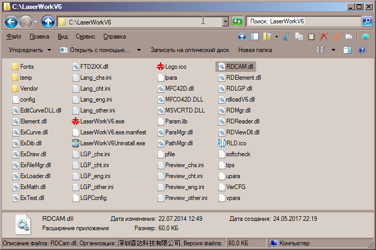Open the Упорядочить dropdown menu
376x250 pixels.
[30, 50]
